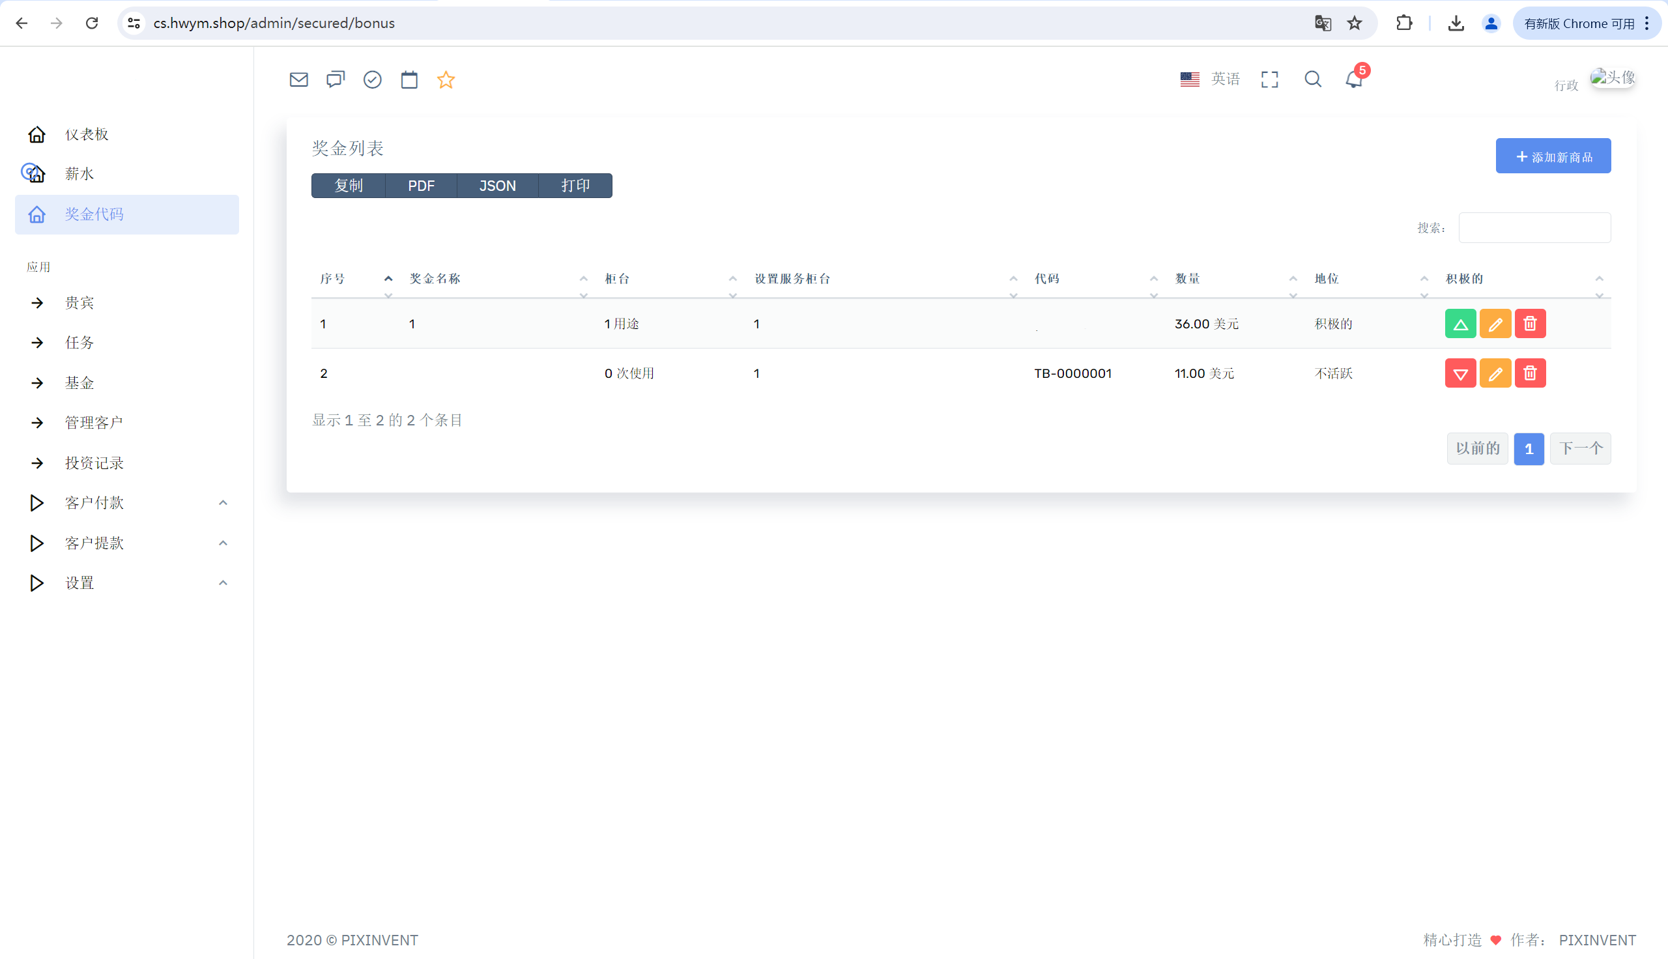1668x959 pixels.
Task: Sort table by 地位 column
Action: click(x=1372, y=279)
